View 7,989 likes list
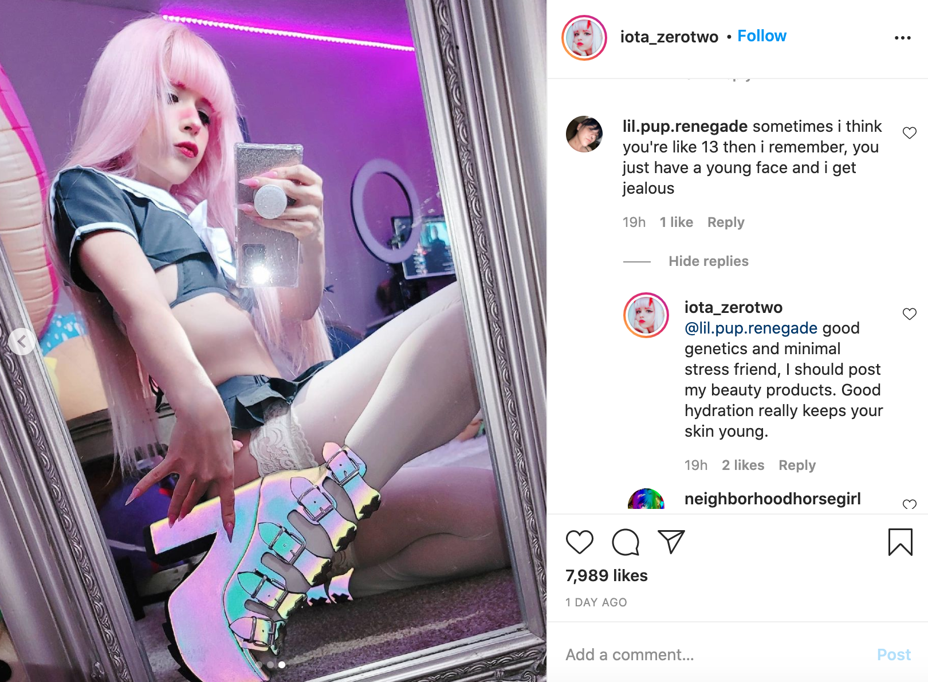The image size is (928, 682). pos(606,575)
